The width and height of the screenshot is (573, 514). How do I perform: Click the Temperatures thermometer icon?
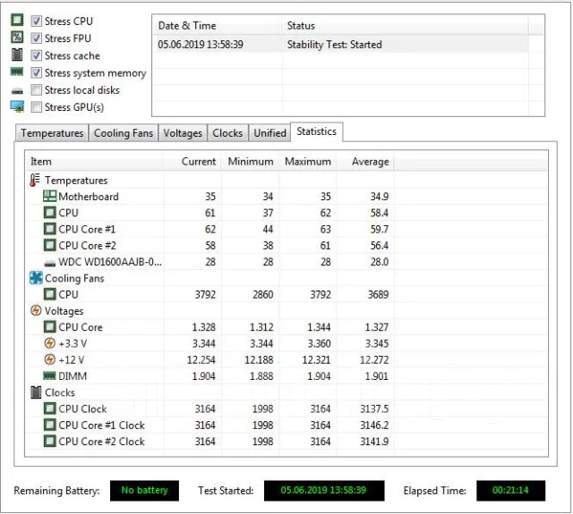point(35,181)
